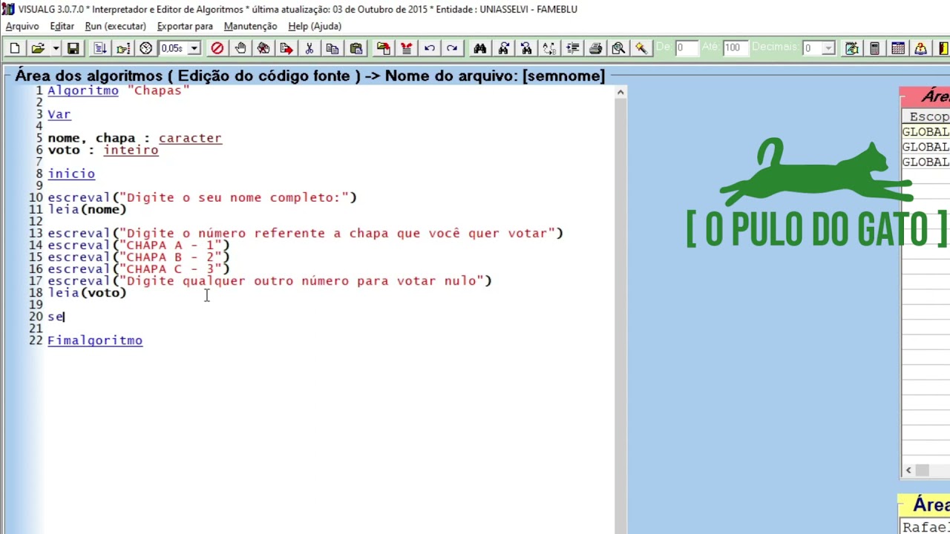Image resolution: width=950 pixels, height=534 pixels.
Task: Open the Decimais dropdown
Action: 828,48
